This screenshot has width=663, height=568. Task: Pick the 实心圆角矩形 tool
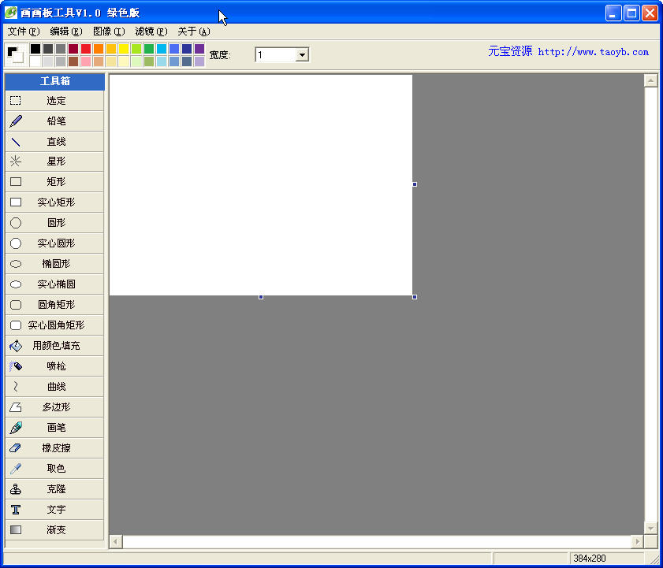pos(54,325)
